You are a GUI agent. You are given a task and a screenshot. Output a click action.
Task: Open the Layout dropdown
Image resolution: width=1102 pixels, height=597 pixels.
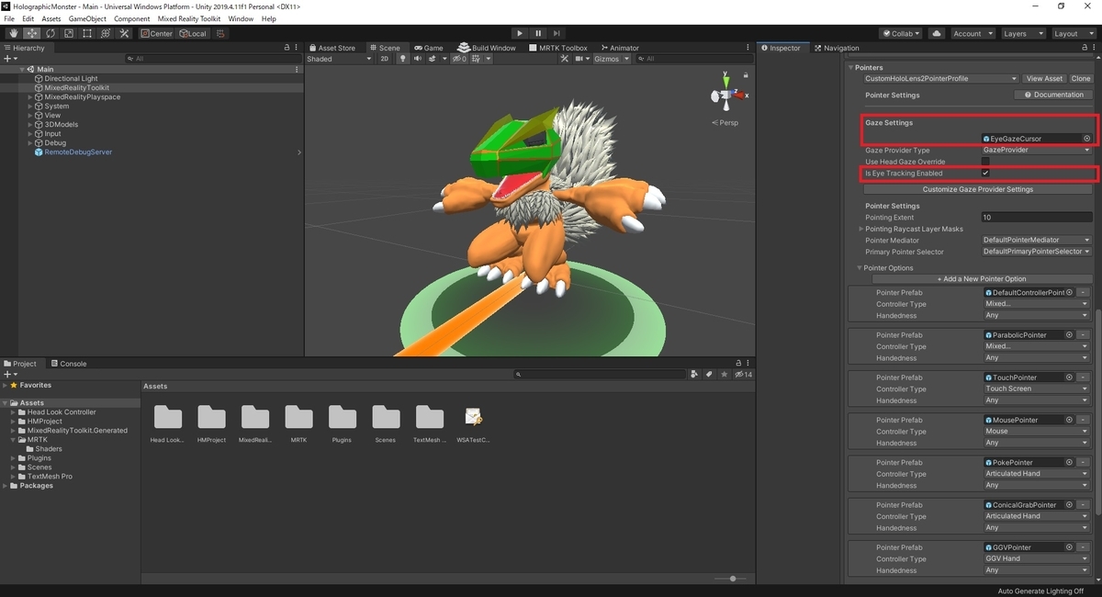tap(1073, 33)
